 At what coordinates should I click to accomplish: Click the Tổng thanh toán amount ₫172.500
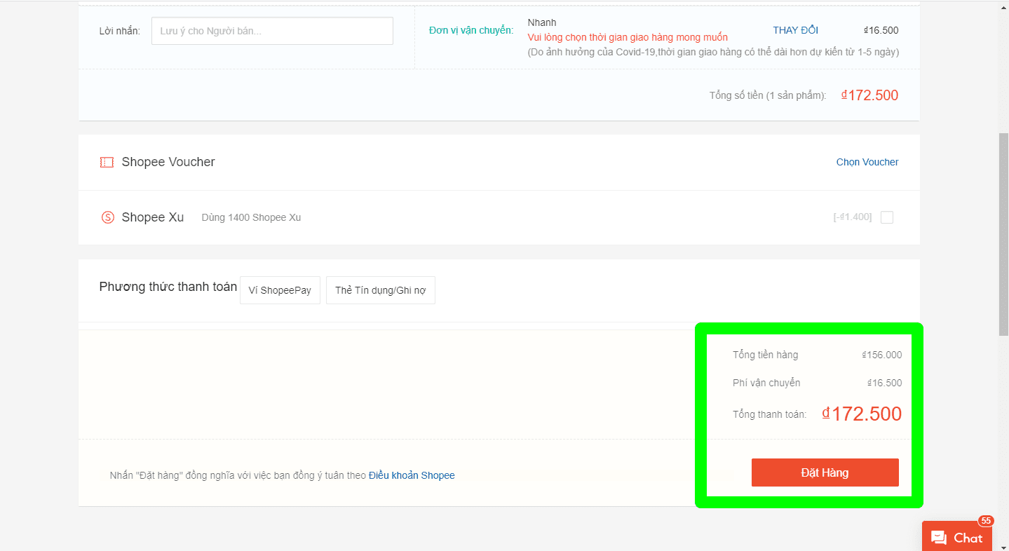click(x=862, y=414)
